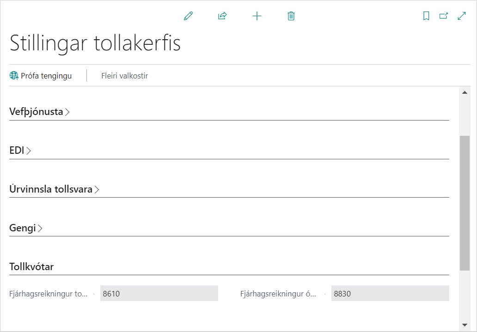Screen dimensions: 477x332
Task: Expand the Úrvinnsla tollsvara section
Action: point(54,189)
